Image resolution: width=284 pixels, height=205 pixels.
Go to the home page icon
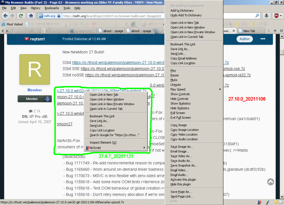pos(31,16)
